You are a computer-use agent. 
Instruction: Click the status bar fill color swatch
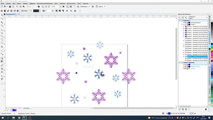tap(169, 113)
